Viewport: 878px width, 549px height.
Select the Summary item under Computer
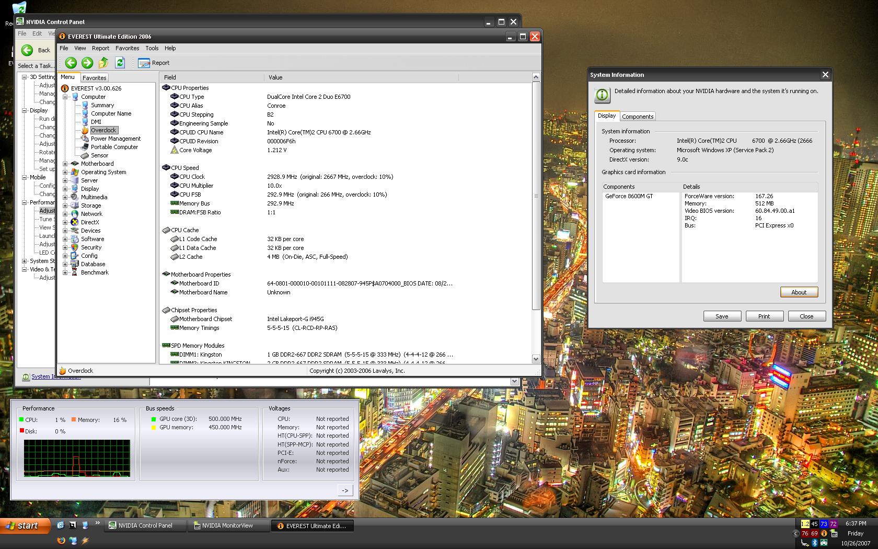[x=102, y=105]
